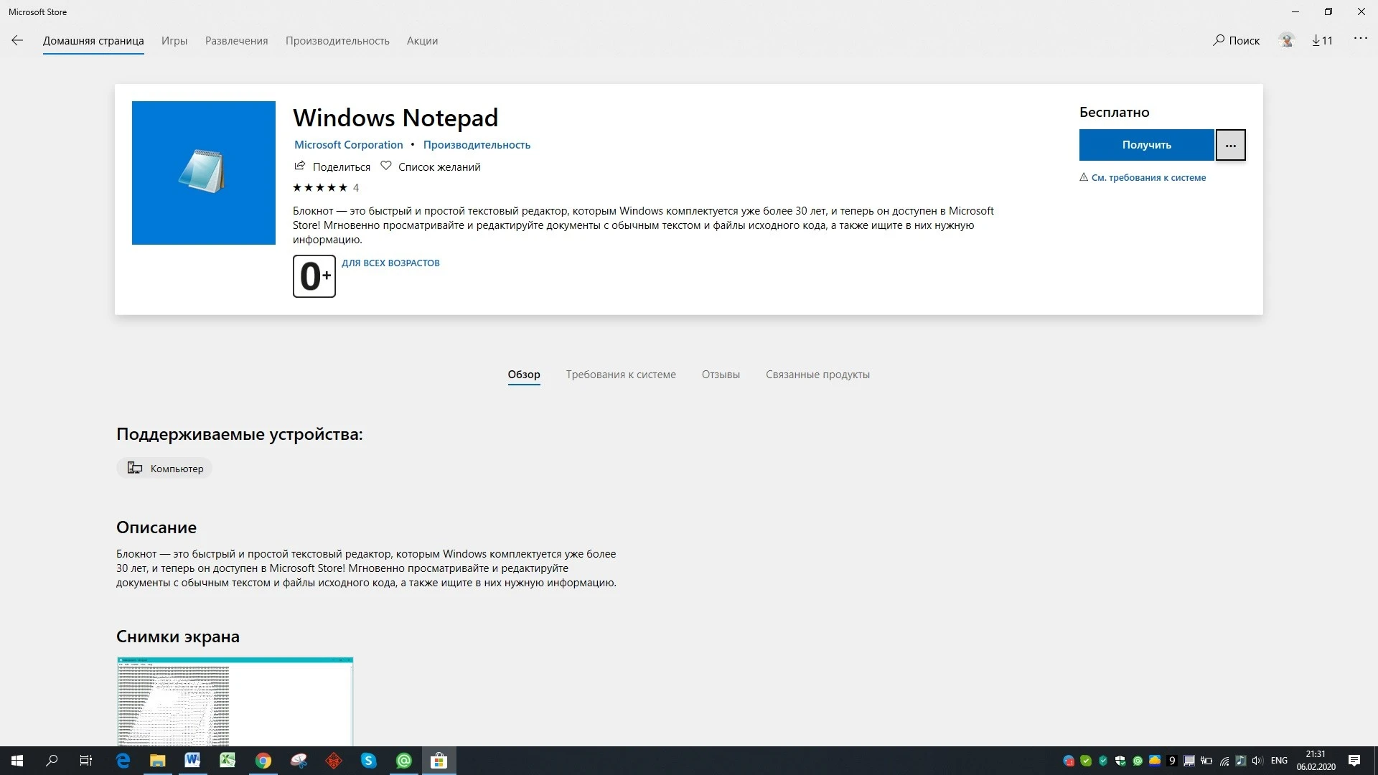This screenshot has width=1378, height=775.
Task: Add to wishlist via heart icon
Action: click(x=386, y=166)
